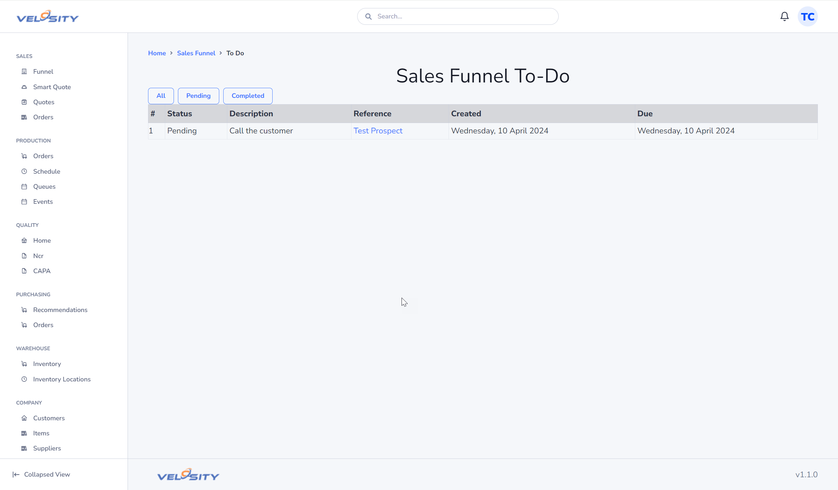
Task: Click Home breadcrumb link
Action: click(x=157, y=53)
